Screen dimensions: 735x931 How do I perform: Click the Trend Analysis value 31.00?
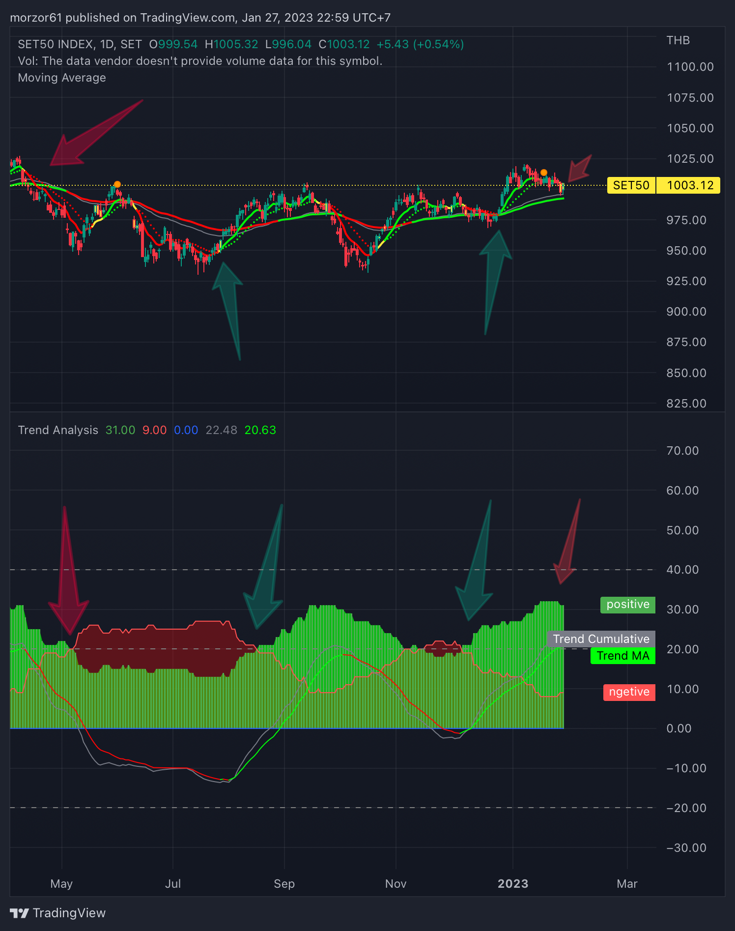[120, 430]
